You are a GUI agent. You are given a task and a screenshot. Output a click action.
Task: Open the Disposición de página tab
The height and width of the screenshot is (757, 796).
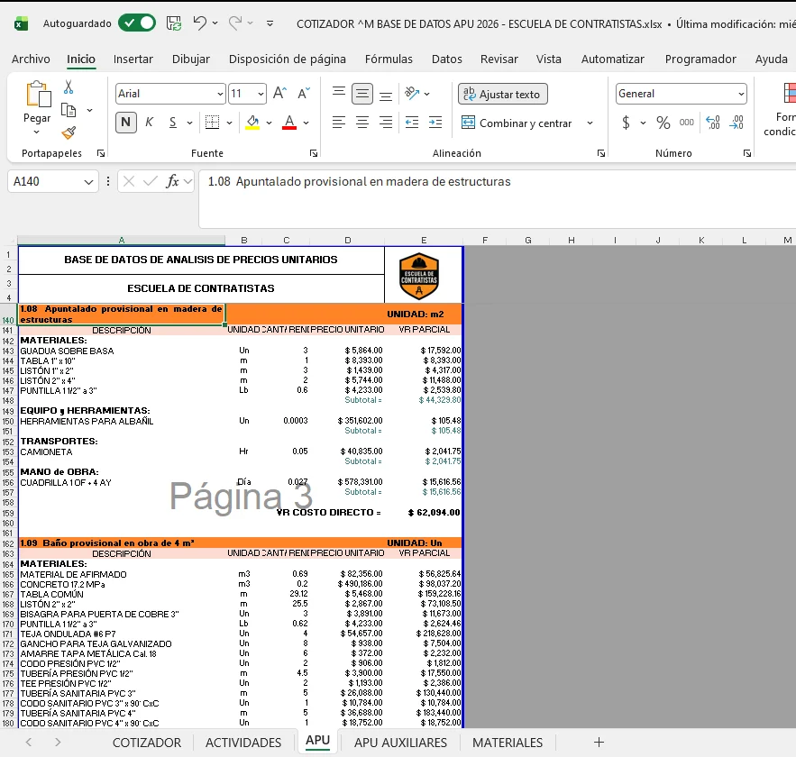288,59
